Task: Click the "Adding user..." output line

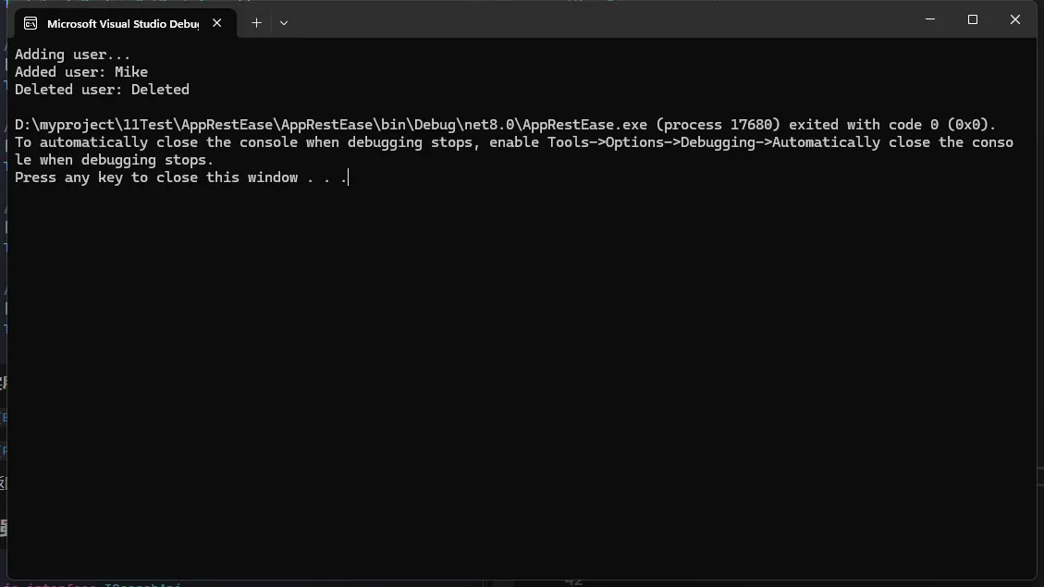Action: click(72, 55)
